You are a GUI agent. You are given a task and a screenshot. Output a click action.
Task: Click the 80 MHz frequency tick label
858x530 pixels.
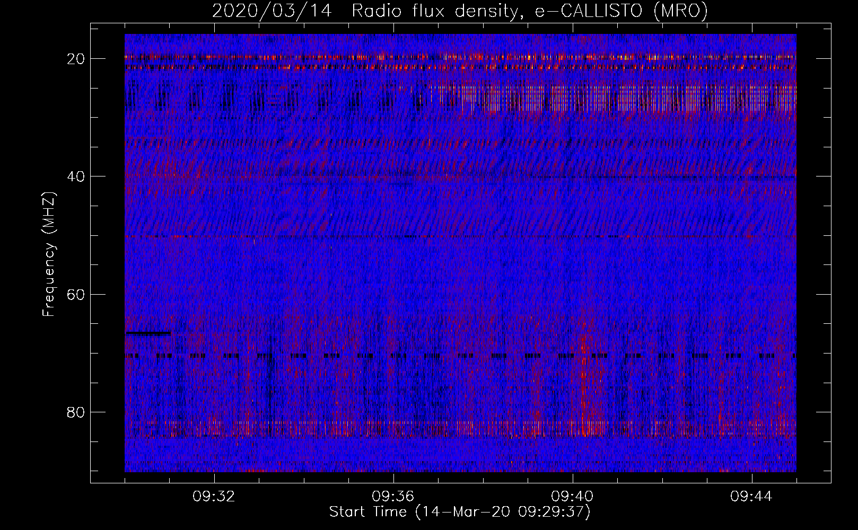(x=76, y=412)
